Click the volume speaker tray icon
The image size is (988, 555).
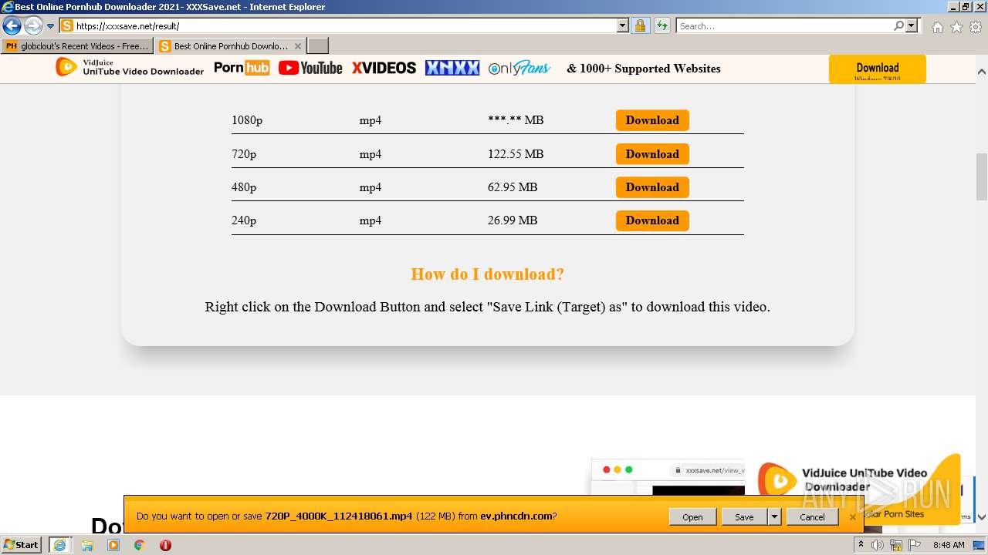[x=878, y=545]
